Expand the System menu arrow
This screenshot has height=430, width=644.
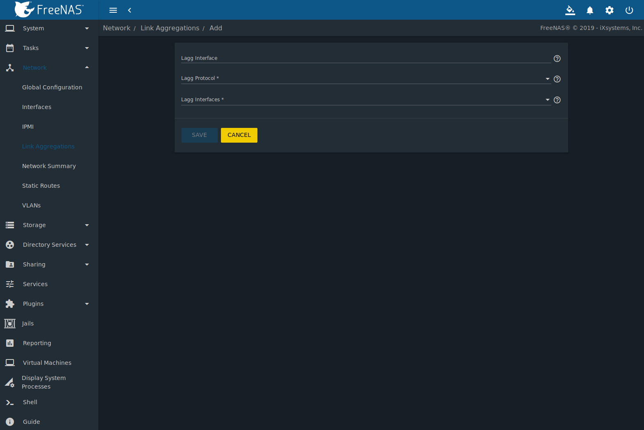pos(87,28)
